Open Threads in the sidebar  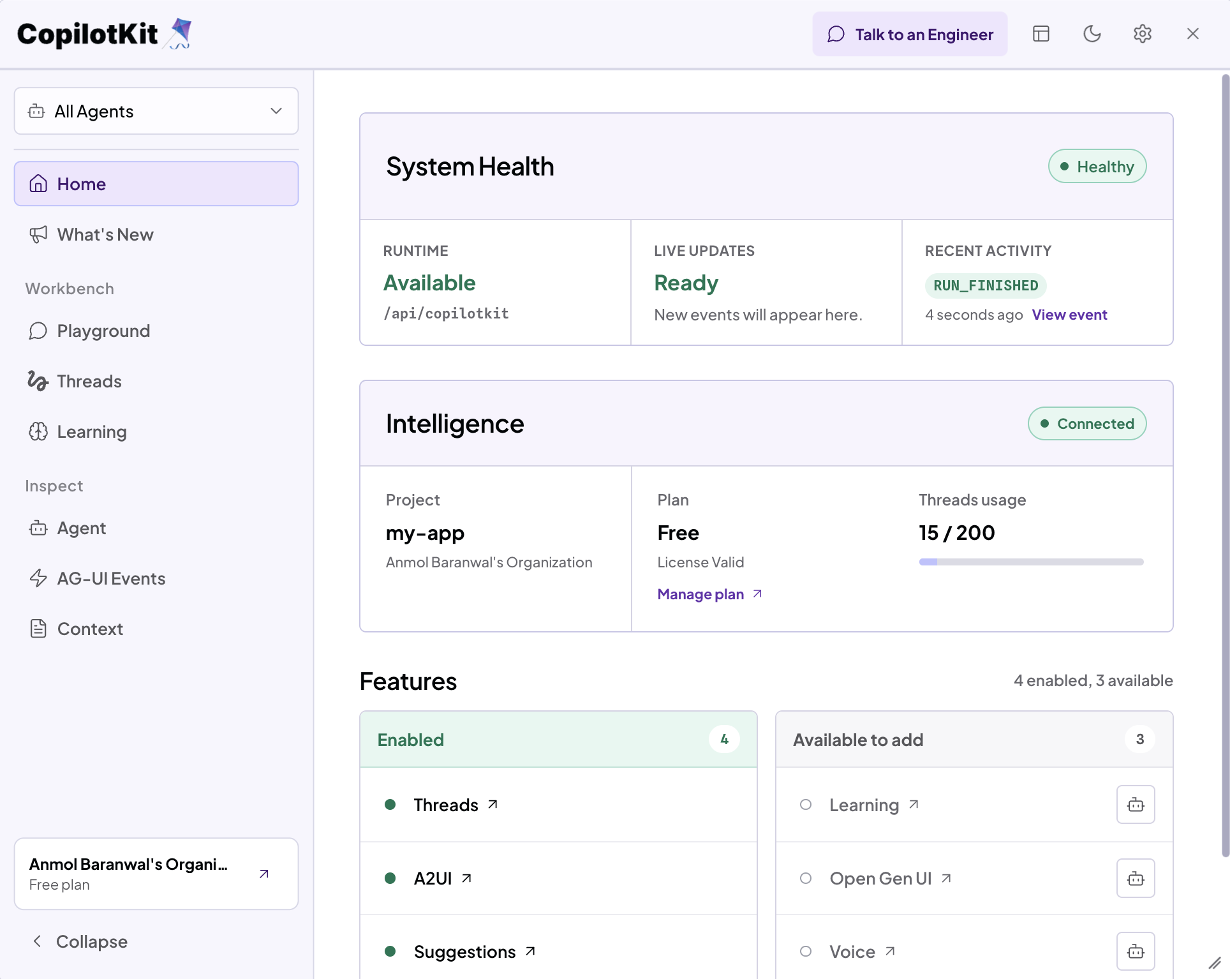pos(156,381)
